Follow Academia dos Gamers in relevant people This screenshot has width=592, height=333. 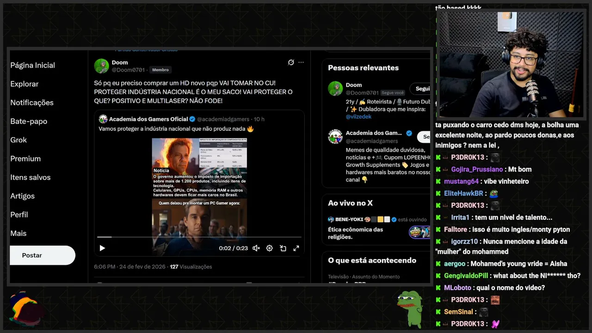coord(424,137)
